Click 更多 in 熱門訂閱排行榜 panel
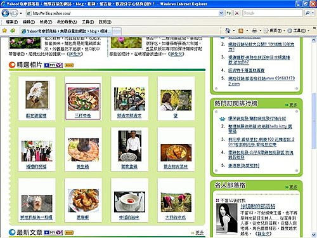The width and height of the screenshot is (317, 238). pos(293,105)
